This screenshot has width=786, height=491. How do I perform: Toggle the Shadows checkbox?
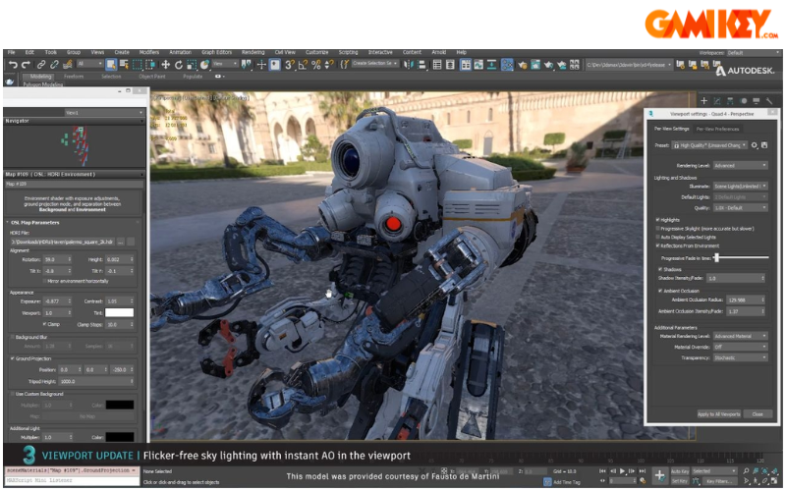(x=660, y=269)
